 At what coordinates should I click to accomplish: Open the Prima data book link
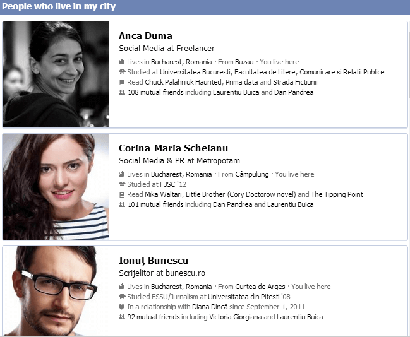click(x=241, y=82)
